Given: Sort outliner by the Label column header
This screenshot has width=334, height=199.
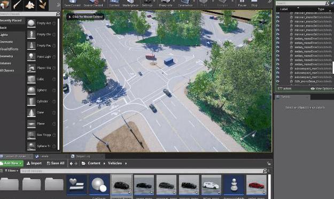Looking at the screenshot, I should (x=284, y=9).
